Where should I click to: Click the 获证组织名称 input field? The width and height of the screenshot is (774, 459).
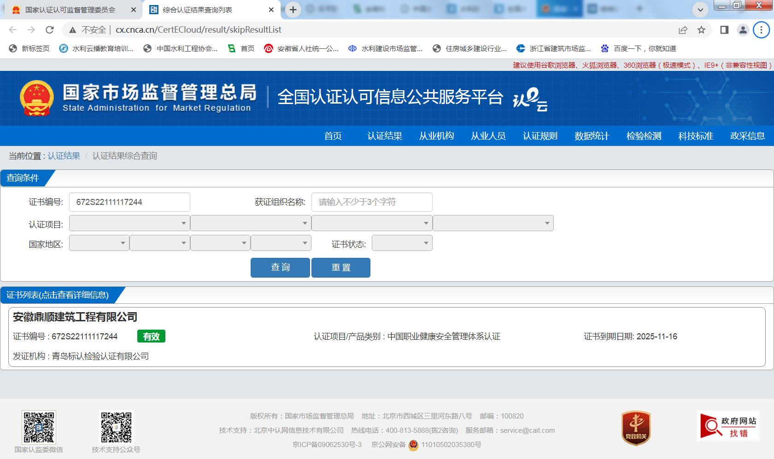[x=372, y=202]
